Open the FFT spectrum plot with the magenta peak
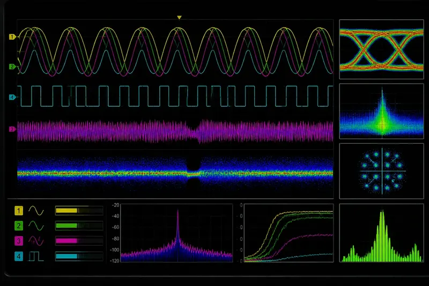429x286 pixels. (x=176, y=233)
